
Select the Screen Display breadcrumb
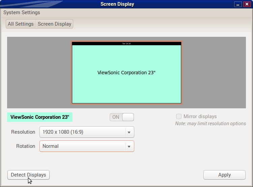coord(54,24)
